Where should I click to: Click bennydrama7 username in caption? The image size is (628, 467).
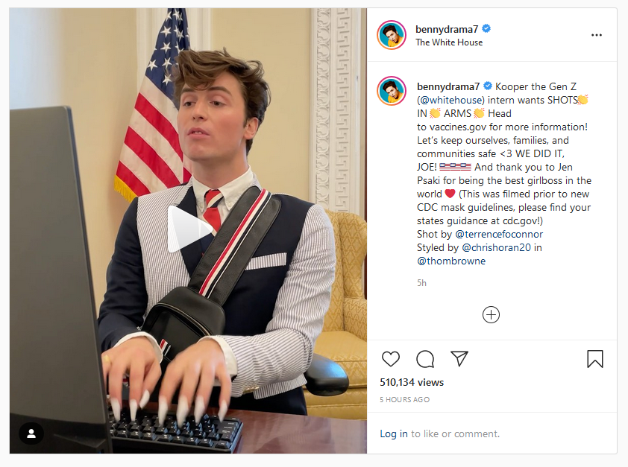(448, 86)
